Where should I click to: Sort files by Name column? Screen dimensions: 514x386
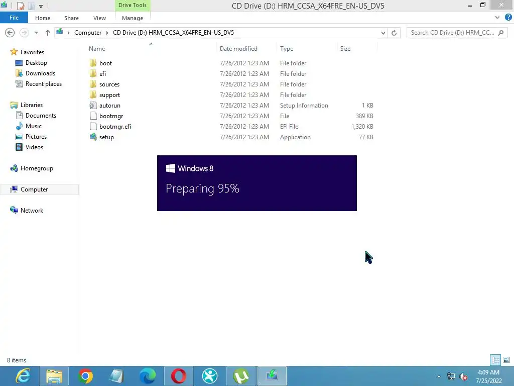[x=97, y=49]
